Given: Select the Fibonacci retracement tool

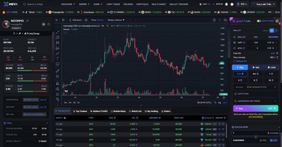Looking at the screenshot, I should pos(58,37).
